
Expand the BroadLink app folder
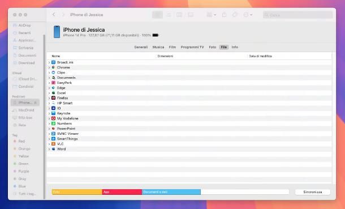49,62
